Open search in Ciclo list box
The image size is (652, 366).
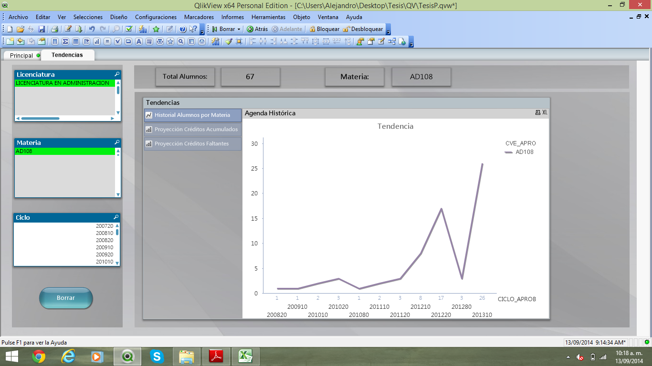click(x=116, y=217)
